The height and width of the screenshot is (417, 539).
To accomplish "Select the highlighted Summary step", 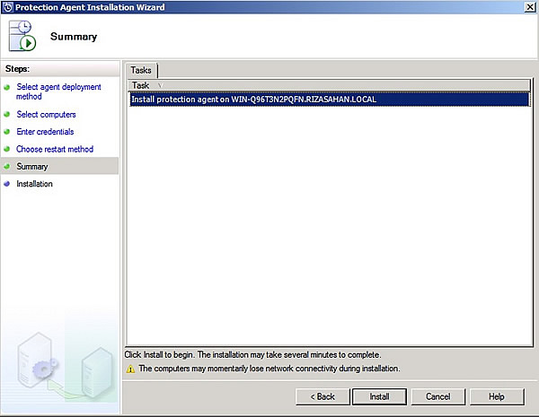I will [x=32, y=167].
